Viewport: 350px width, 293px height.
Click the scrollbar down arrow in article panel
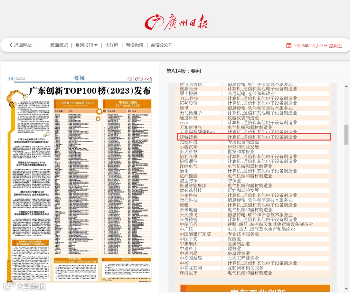pyautogui.click(x=346, y=289)
